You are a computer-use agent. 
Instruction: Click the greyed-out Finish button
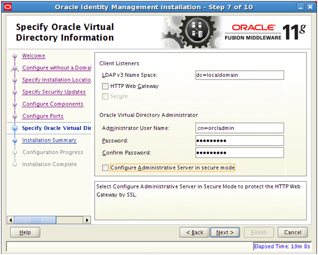click(259, 232)
